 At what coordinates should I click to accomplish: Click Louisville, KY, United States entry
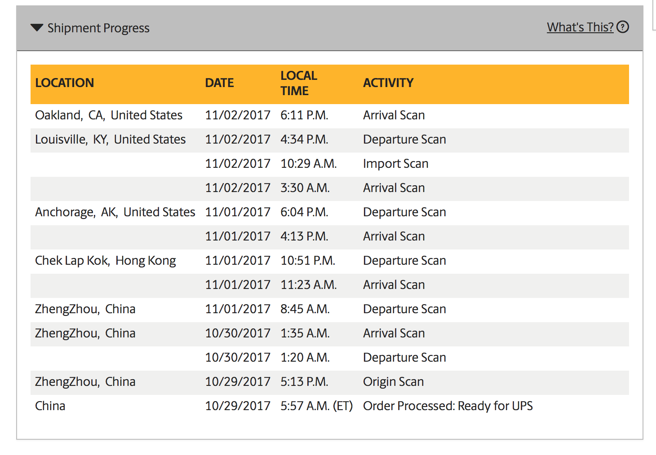click(x=110, y=140)
